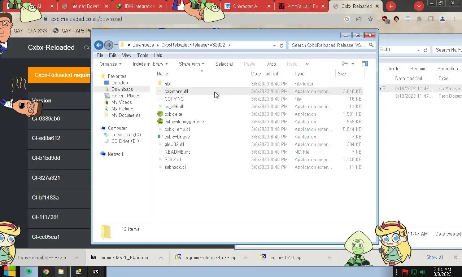Image resolution: width=462 pixels, height=277 pixels.
Task: Click Properties in background Explorer window
Action: (x=448, y=69)
